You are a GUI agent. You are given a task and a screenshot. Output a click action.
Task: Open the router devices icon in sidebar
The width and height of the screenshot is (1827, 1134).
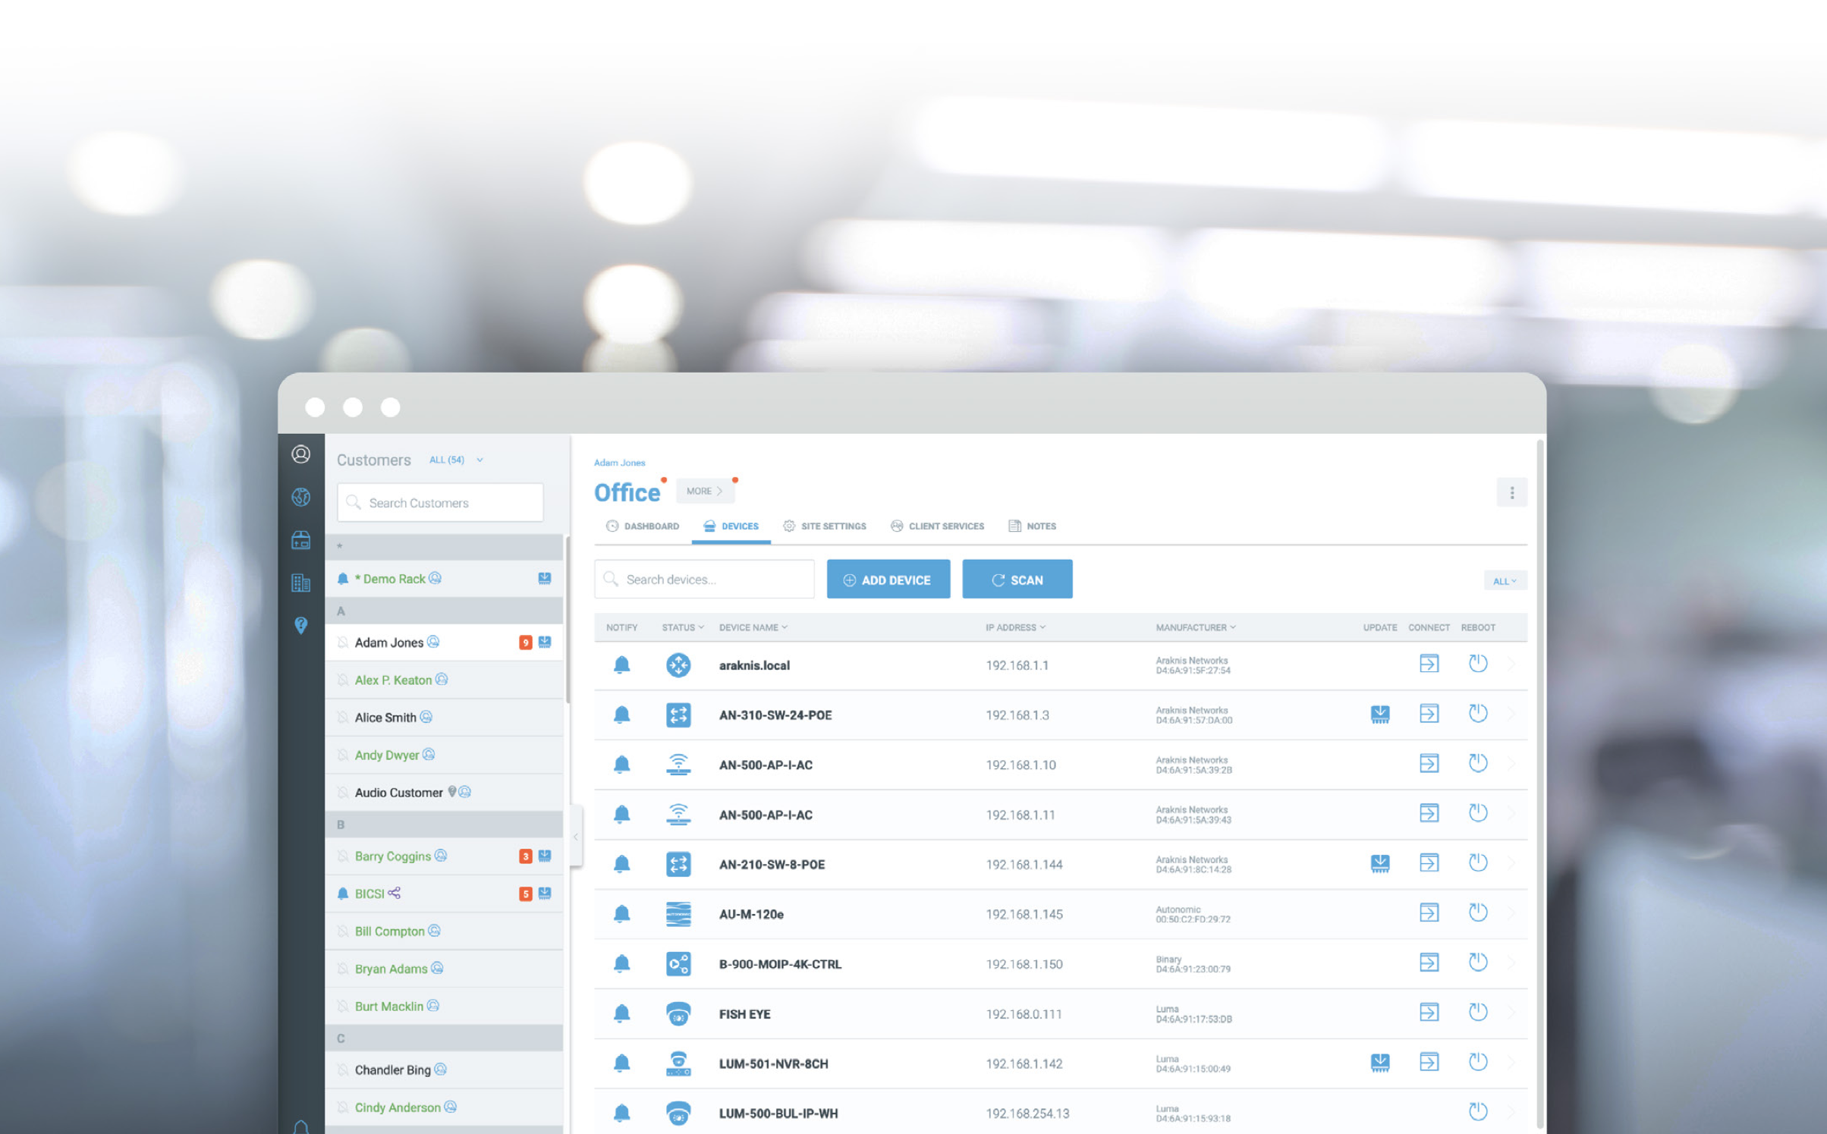pos(301,540)
